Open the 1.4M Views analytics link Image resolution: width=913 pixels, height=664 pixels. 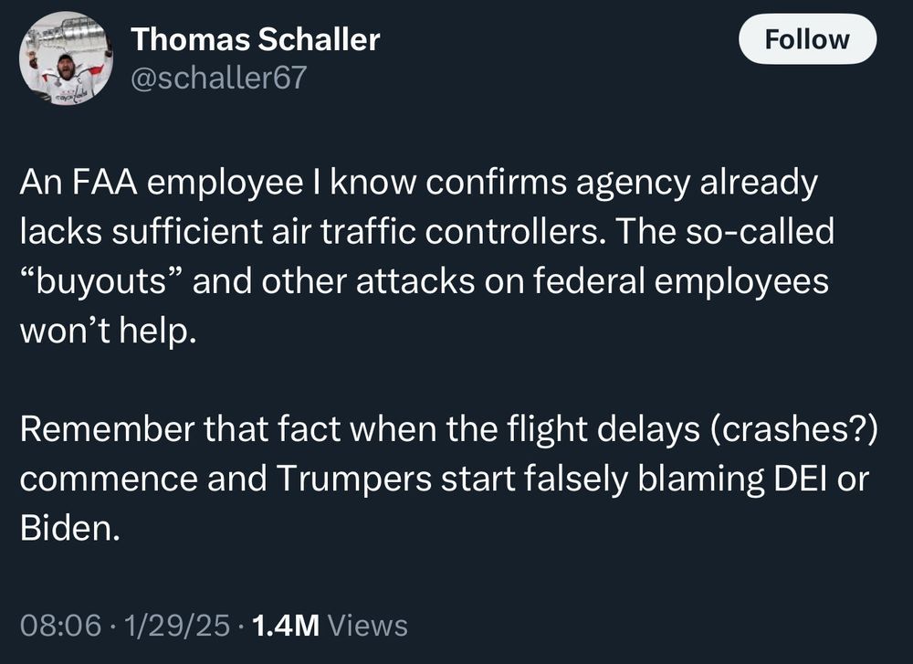coord(286,627)
